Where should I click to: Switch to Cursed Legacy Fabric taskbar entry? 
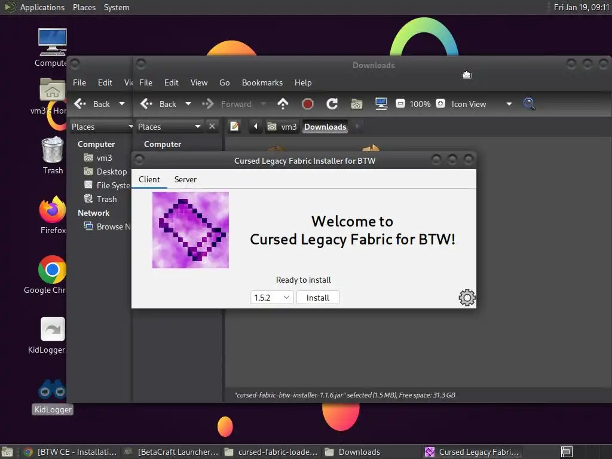pyautogui.click(x=472, y=452)
